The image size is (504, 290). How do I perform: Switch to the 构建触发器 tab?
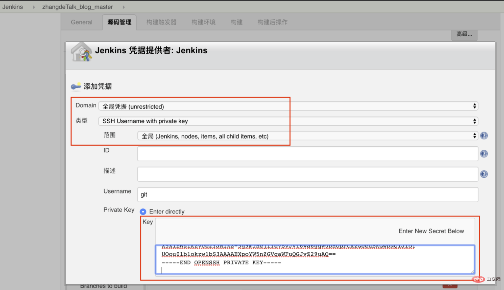[x=161, y=22]
